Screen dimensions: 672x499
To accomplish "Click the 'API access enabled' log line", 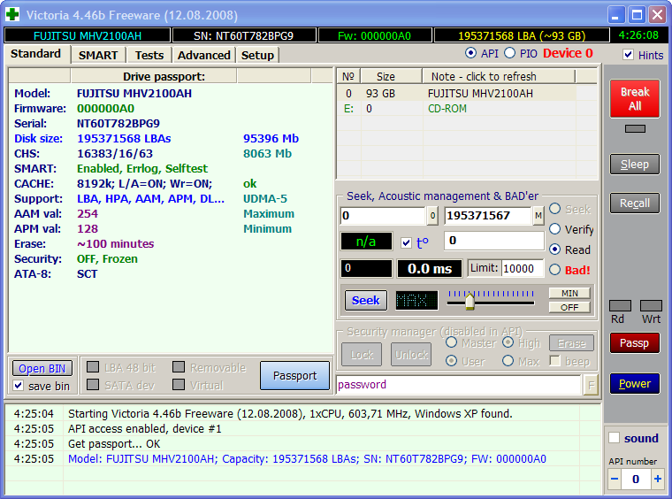I will tap(144, 429).
